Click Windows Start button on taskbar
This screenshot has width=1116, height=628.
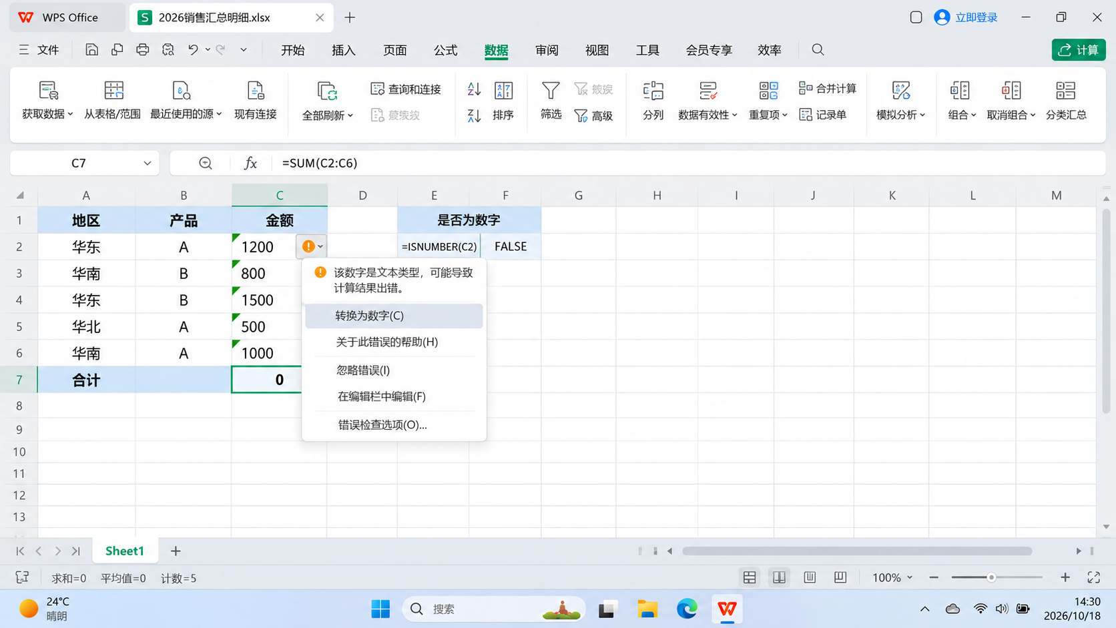point(380,609)
